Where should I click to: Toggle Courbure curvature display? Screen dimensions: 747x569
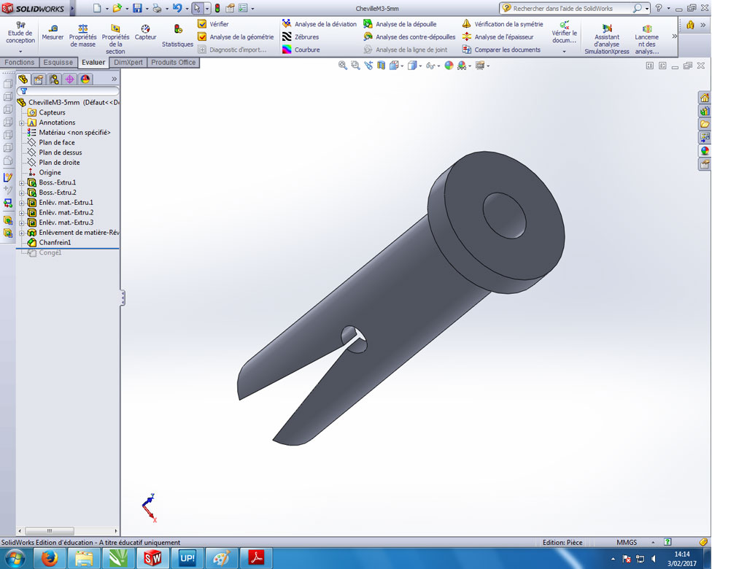(301, 50)
